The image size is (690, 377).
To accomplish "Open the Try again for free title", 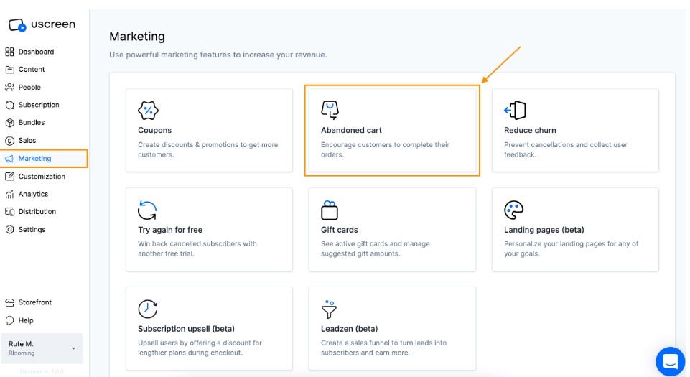I will point(170,230).
